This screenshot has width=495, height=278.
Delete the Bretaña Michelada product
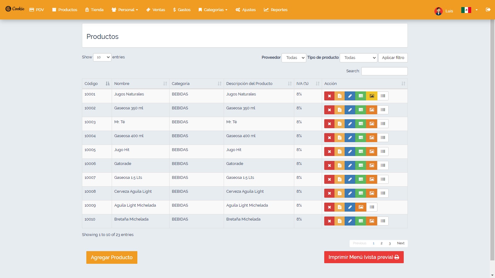[x=329, y=221]
